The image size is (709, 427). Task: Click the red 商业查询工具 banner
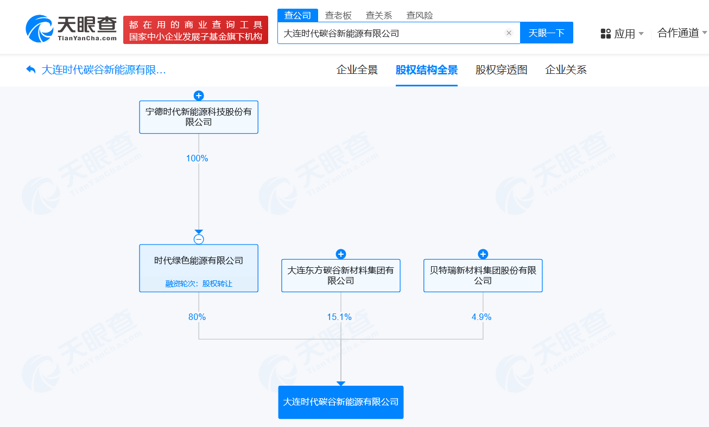[196, 30]
